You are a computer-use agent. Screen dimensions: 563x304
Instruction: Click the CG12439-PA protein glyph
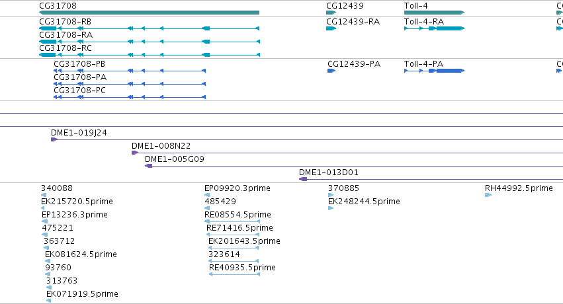pos(331,71)
